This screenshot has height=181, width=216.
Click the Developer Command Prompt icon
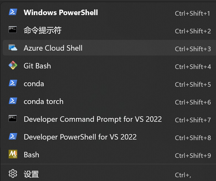13,119
